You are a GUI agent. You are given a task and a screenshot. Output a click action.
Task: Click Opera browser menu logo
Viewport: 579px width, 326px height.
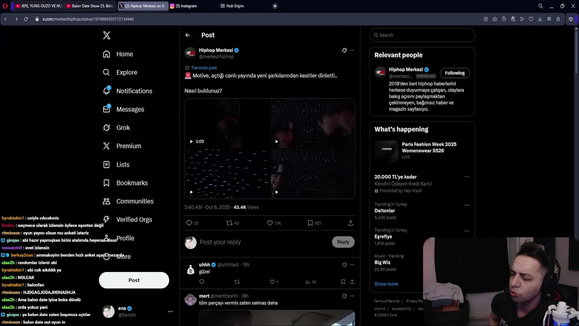tap(5, 6)
